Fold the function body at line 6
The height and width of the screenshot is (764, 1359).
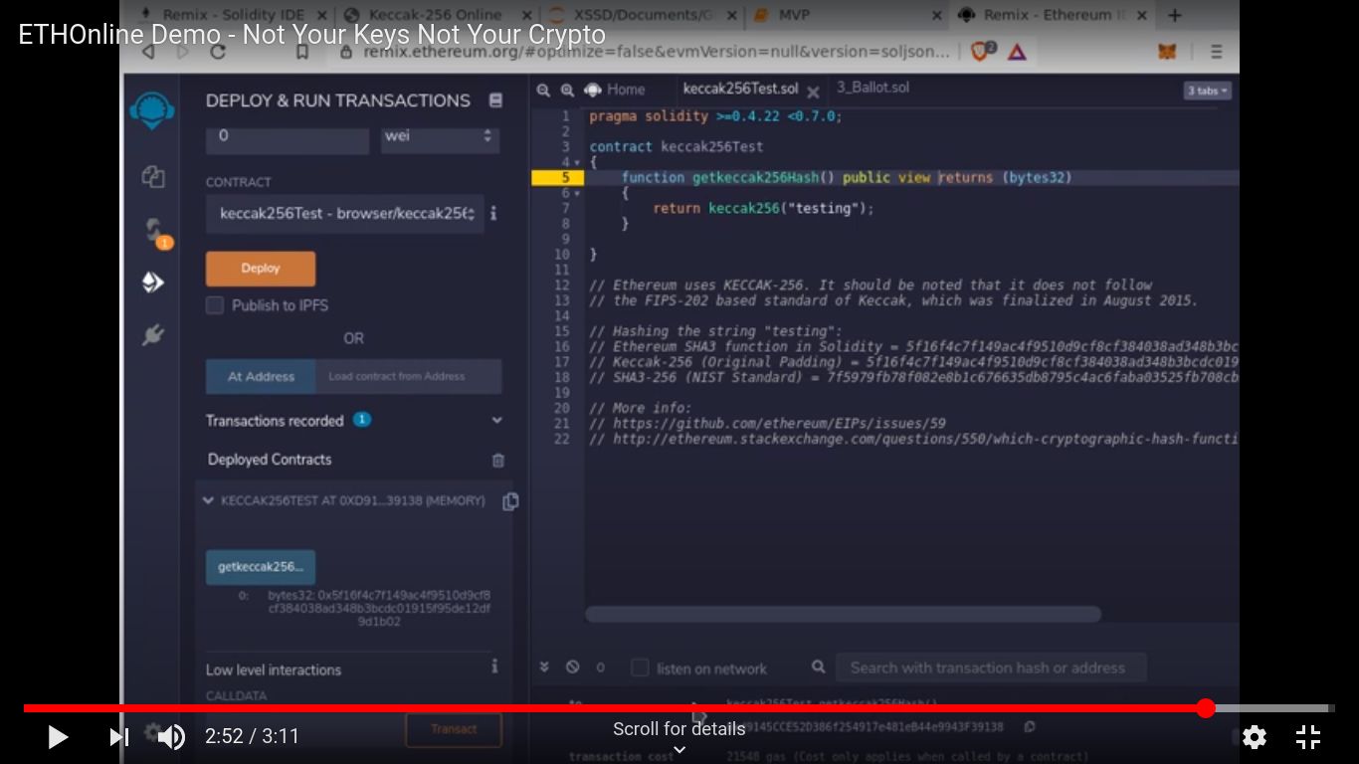pyautogui.click(x=578, y=193)
